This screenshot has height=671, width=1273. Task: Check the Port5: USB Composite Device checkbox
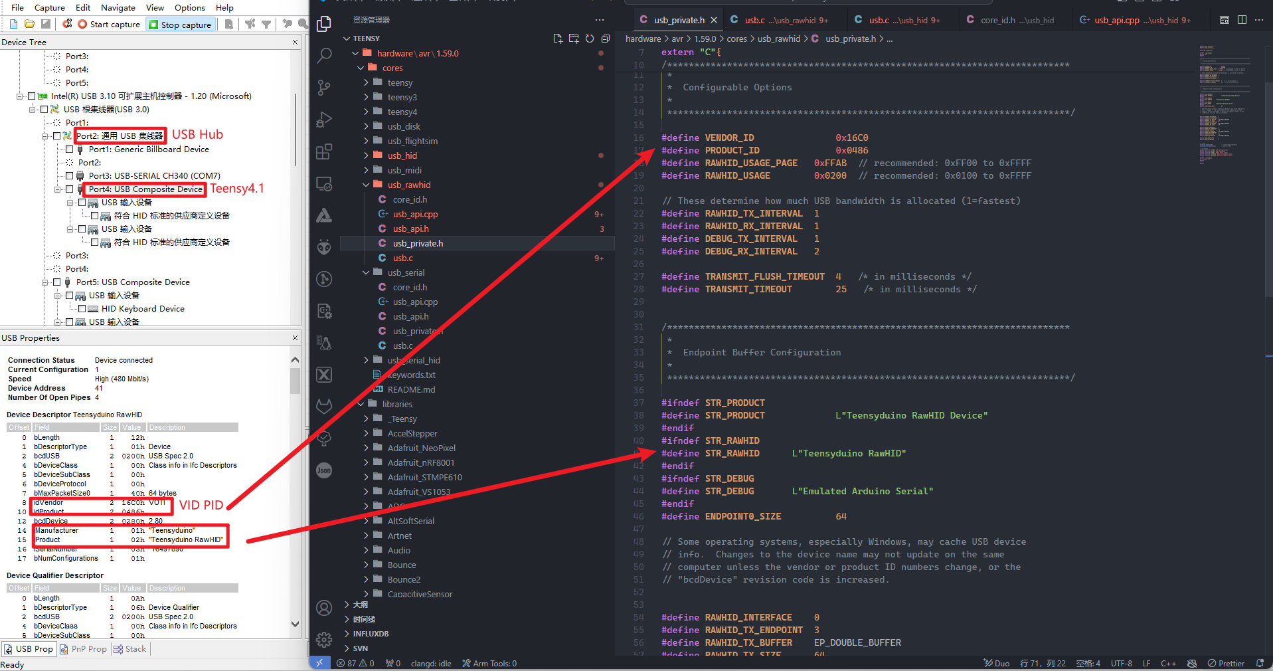(x=56, y=282)
